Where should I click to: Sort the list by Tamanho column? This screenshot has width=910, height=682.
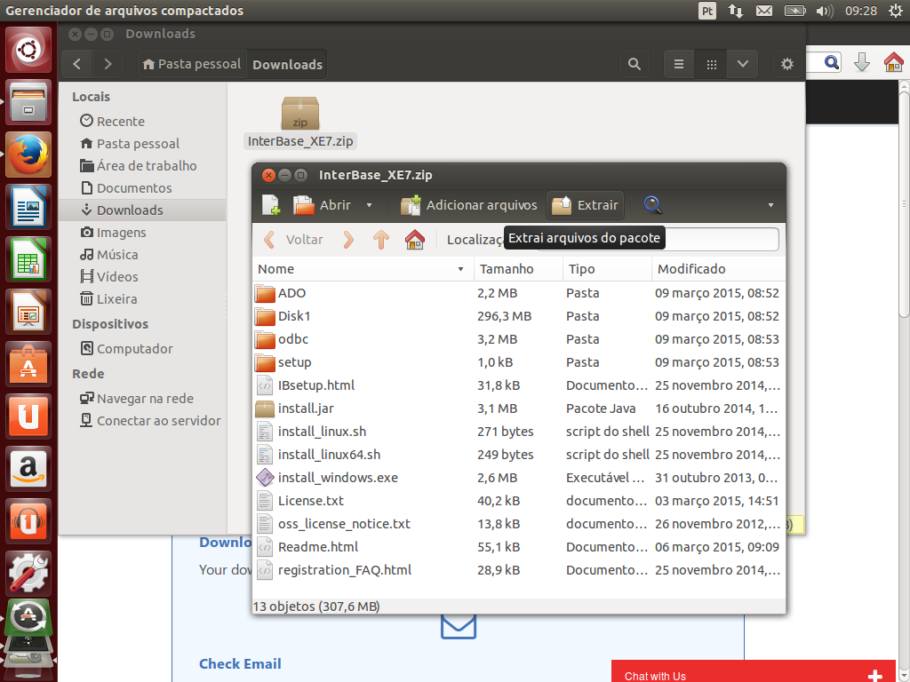tap(507, 269)
